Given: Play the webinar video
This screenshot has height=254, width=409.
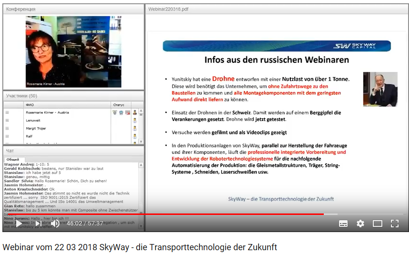Looking at the screenshot, I should pyautogui.click(x=19, y=224).
